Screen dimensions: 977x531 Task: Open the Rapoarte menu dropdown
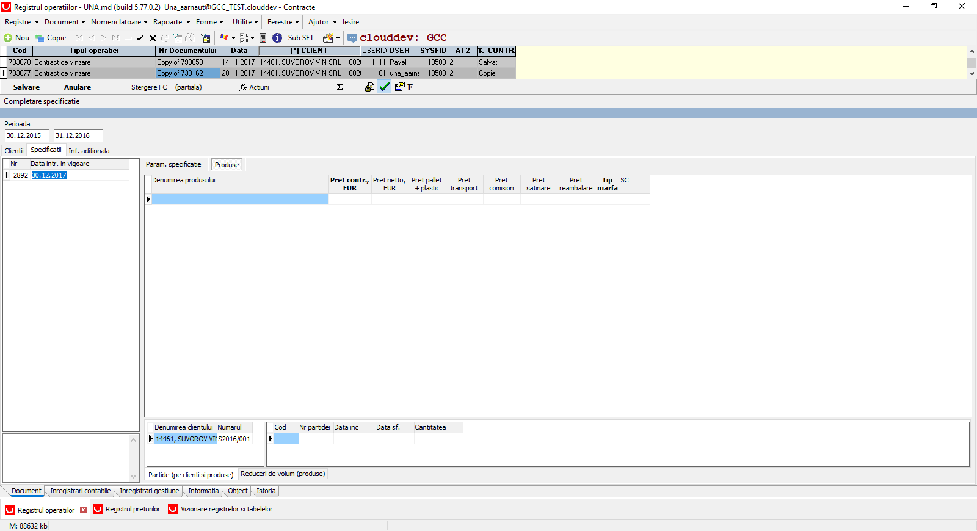(171, 22)
